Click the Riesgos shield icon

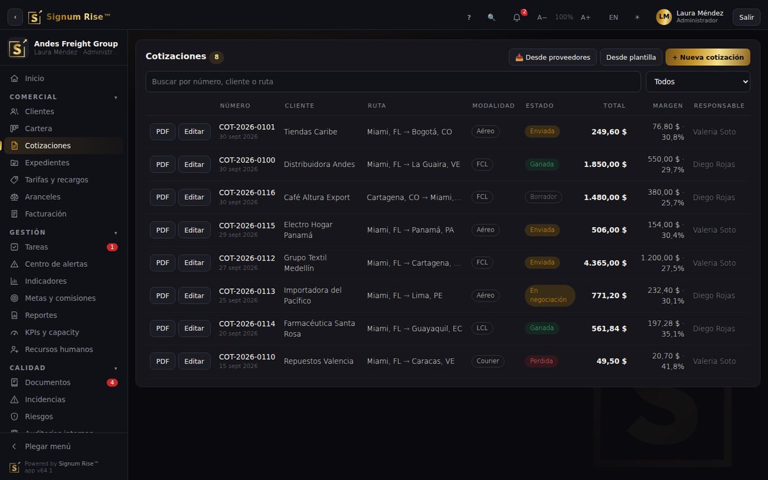[15, 417]
